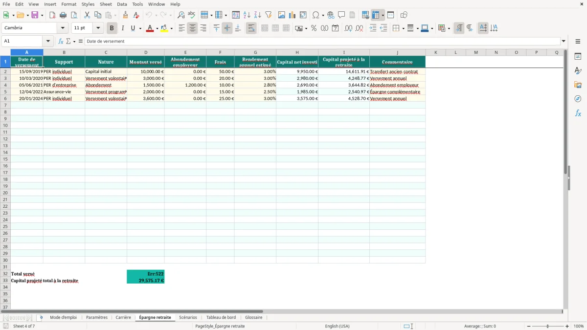The image size is (587, 330).
Task: Click zoom out minus button
Action: (x=529, y=326)
